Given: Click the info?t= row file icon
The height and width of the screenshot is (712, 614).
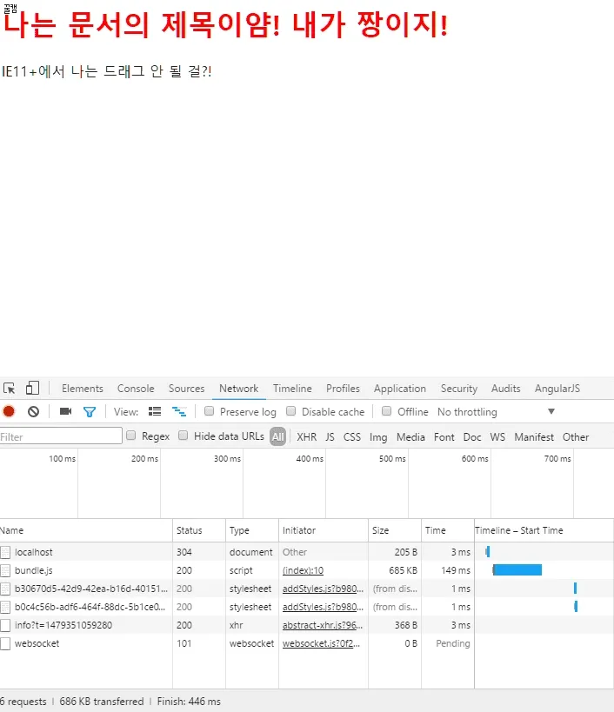Looking at the screenshot, I should 5,625.
